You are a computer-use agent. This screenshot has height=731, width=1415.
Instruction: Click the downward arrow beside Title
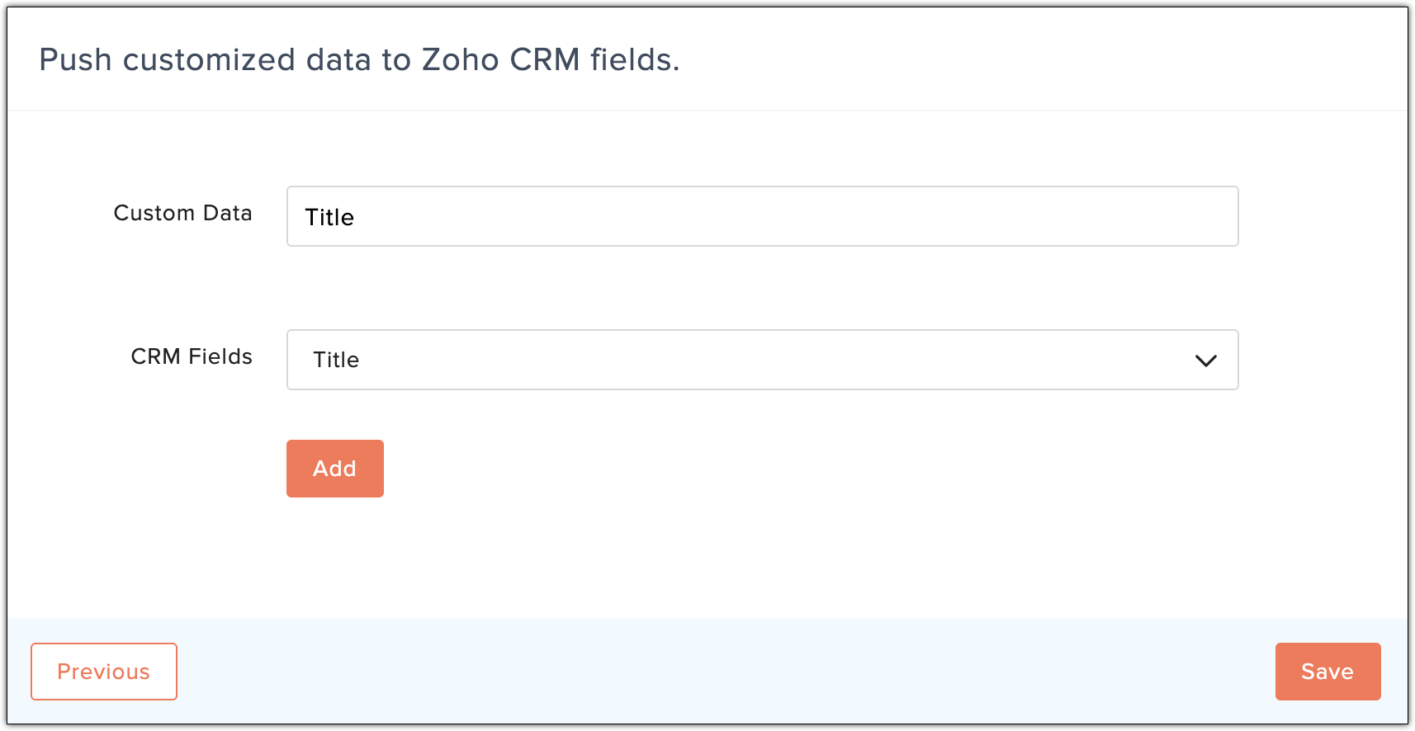(1206, 361)
